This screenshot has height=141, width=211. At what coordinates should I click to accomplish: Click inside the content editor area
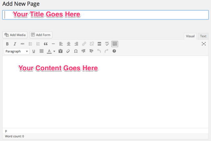(105, 92)
